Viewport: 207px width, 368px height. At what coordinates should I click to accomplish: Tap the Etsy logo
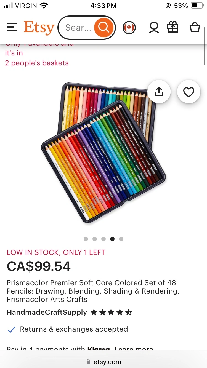point(39,28)
